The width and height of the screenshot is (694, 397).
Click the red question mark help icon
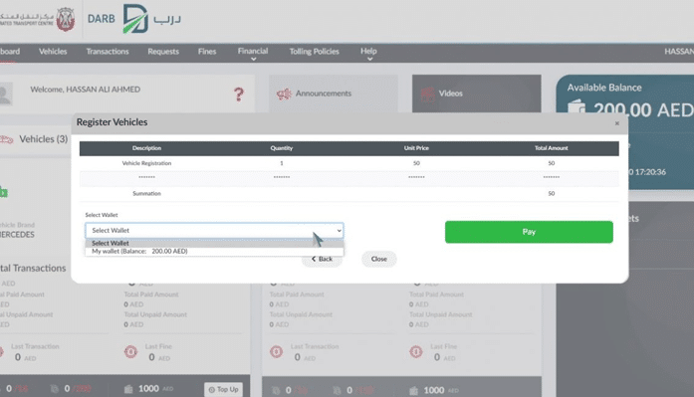[239, 95]
